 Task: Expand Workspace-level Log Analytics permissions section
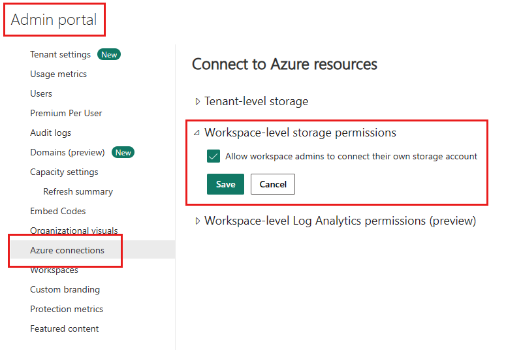pyautogui.click(x=198, y=221)
